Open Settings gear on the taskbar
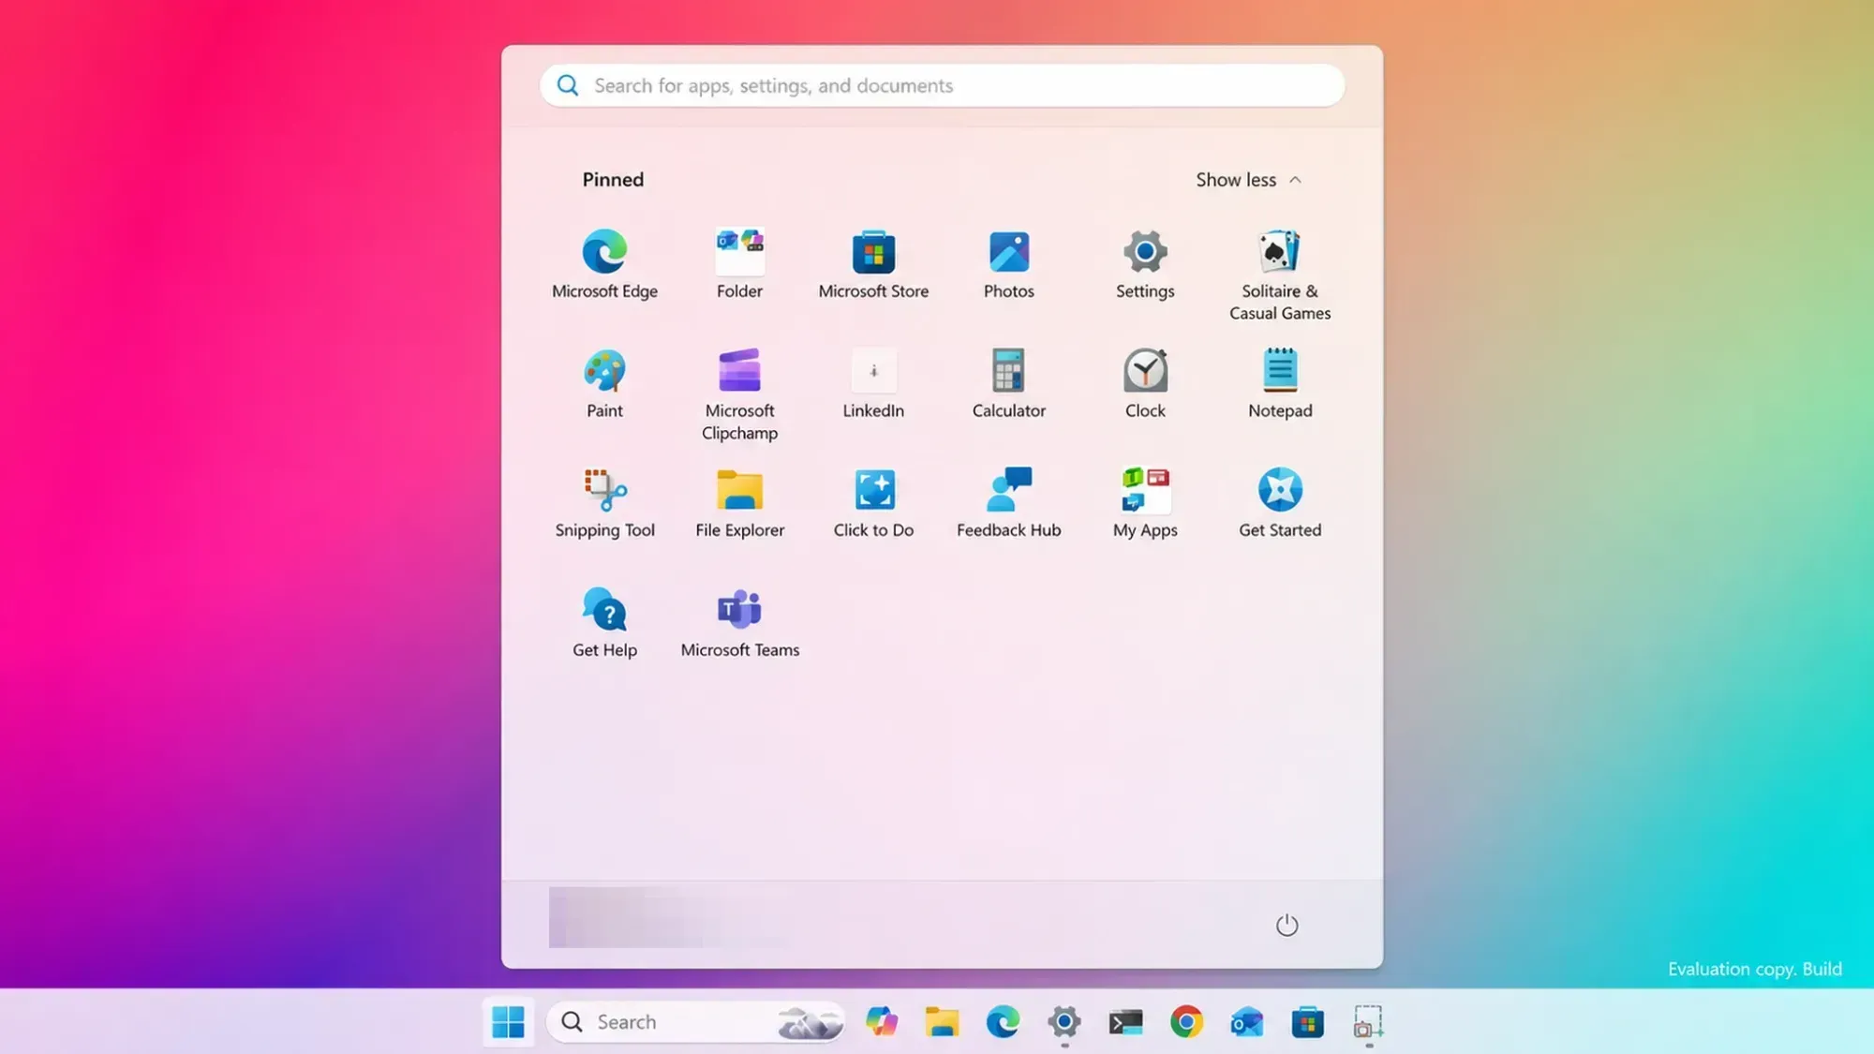This screenshot has width=1874, height=1054. (1063, 1022)
